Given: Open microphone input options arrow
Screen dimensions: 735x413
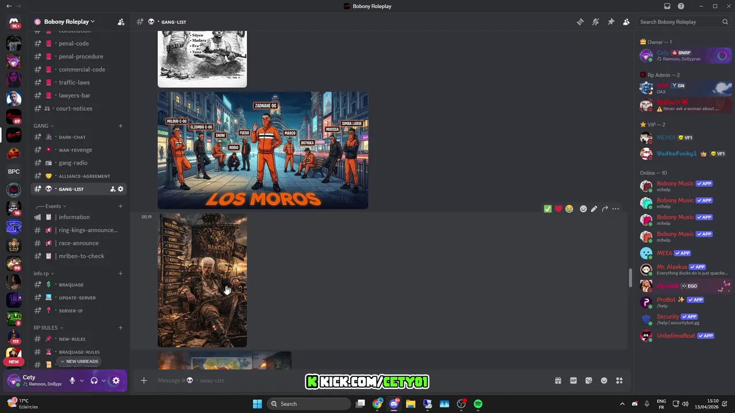Looking at the screenshot, I should click(82, 380).
